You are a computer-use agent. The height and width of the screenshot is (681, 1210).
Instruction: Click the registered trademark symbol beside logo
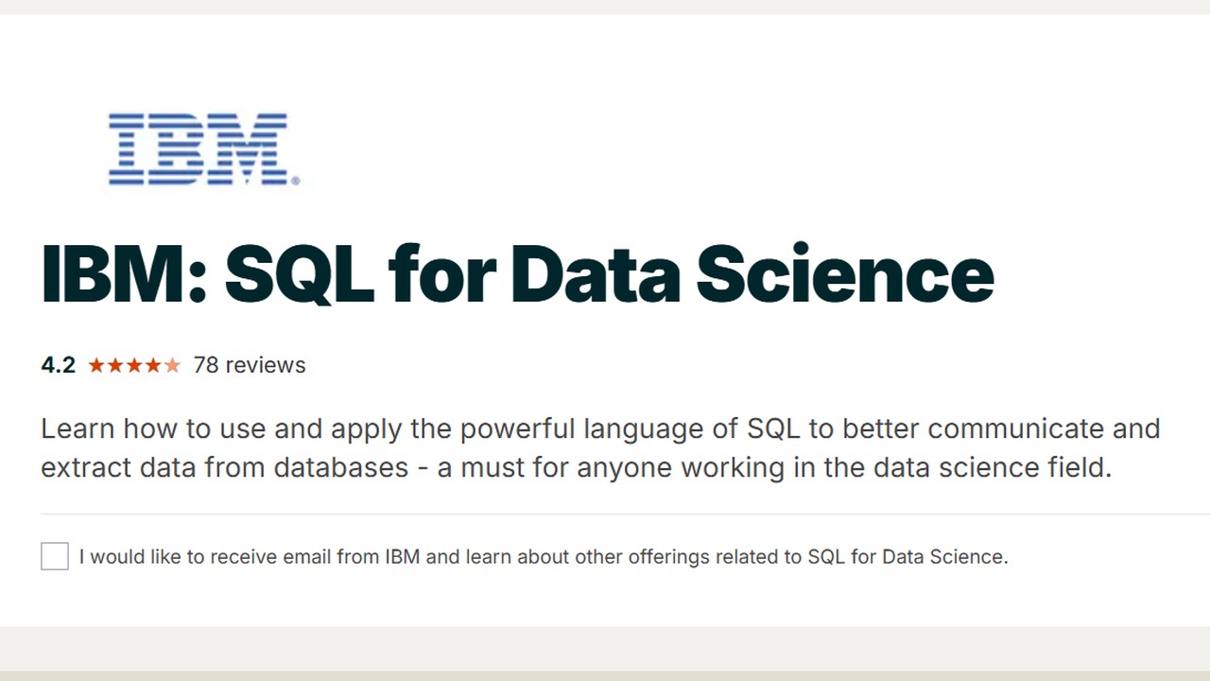[x=295, y=180]
